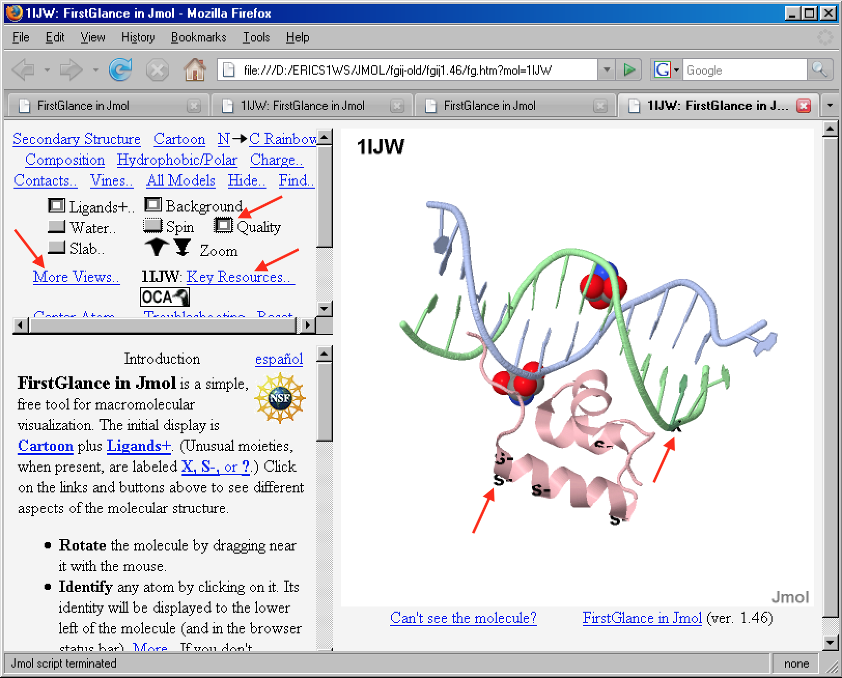Click the Contacts.. link
Viewport: 842px width, 678px height.
pyautogui.click(x=46, y=180)
